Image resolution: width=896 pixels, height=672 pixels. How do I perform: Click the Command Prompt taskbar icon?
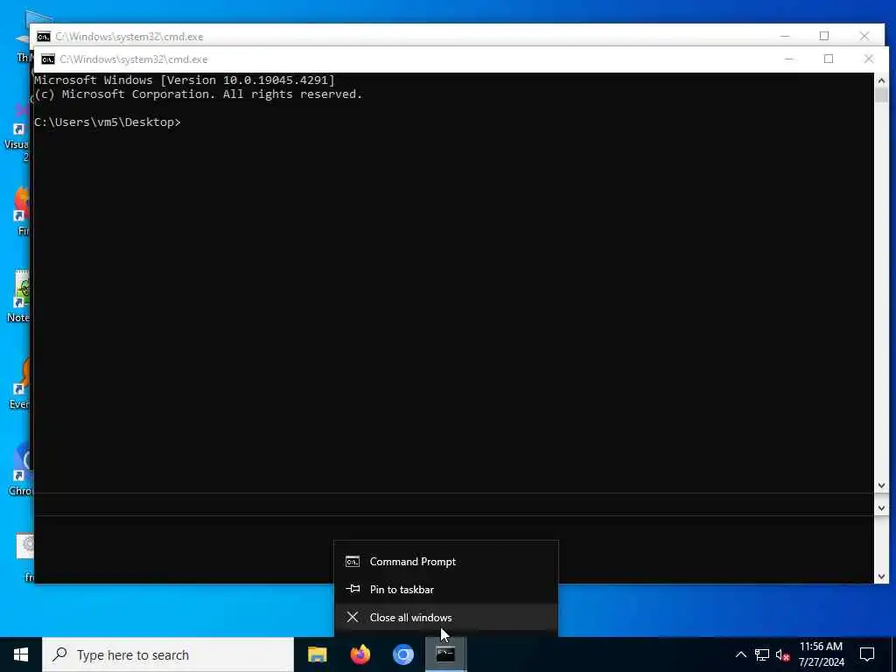click(445, 654)
